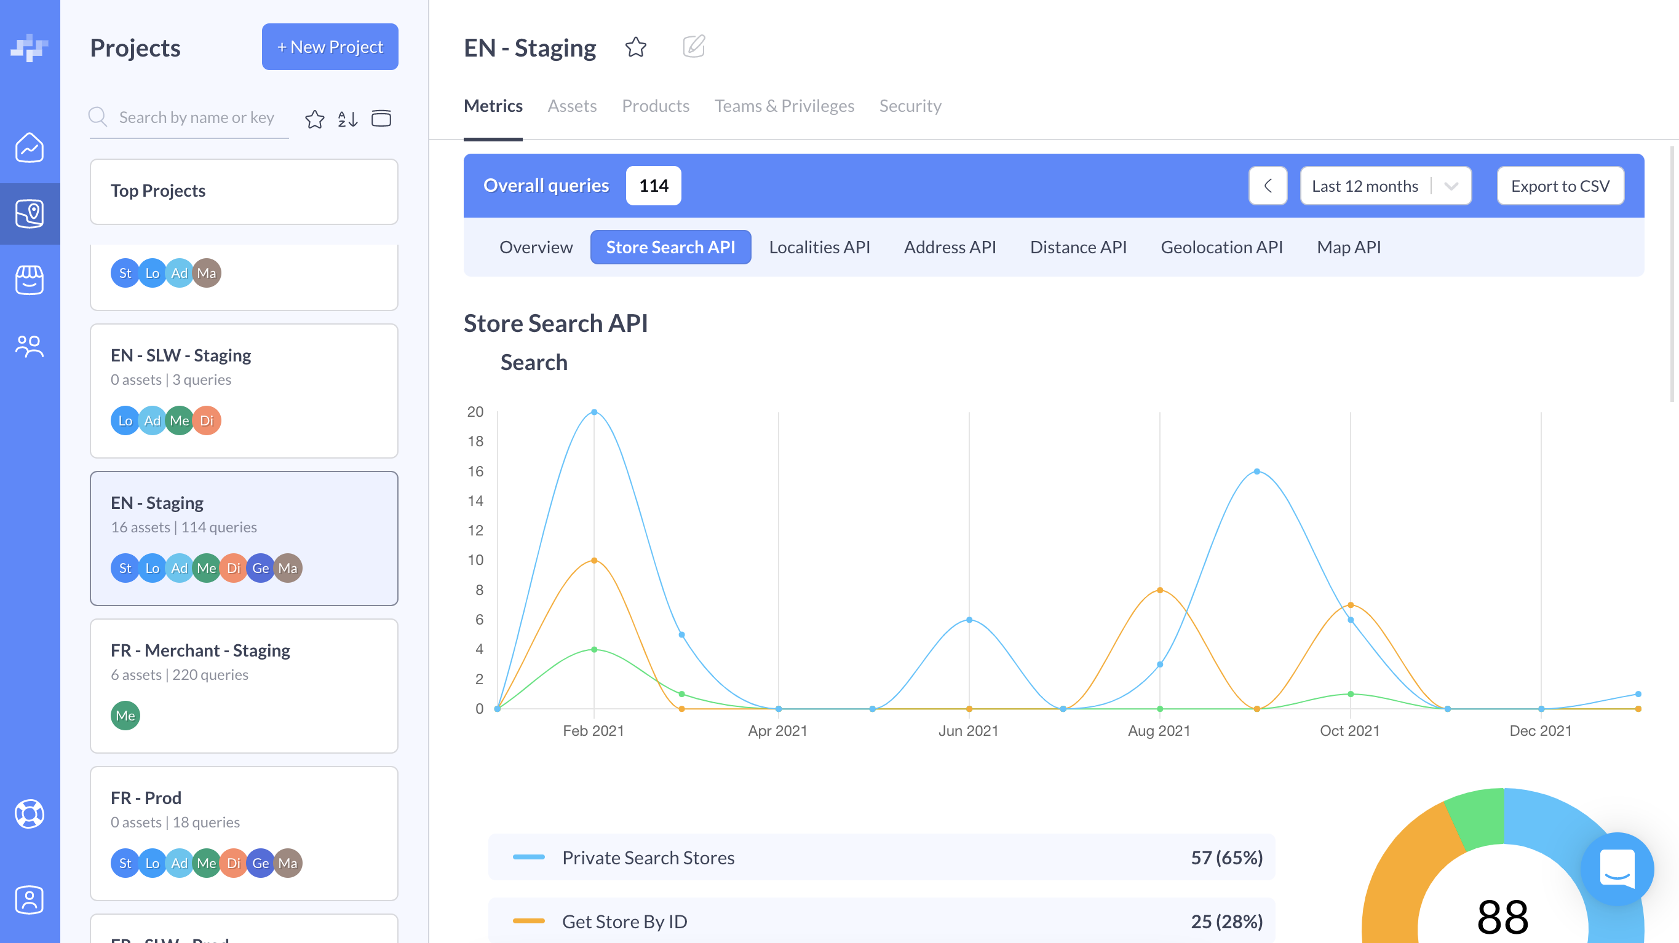Screen dimensions: 1679x943
Task: Open the users team icon in sidebar
Action: pyautogui.click(x=30, y=346)
